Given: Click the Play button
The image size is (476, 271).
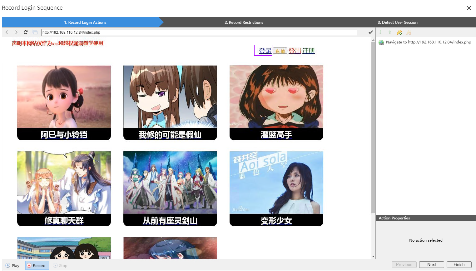Looking at the screenshot, I should tap(12, 265).
